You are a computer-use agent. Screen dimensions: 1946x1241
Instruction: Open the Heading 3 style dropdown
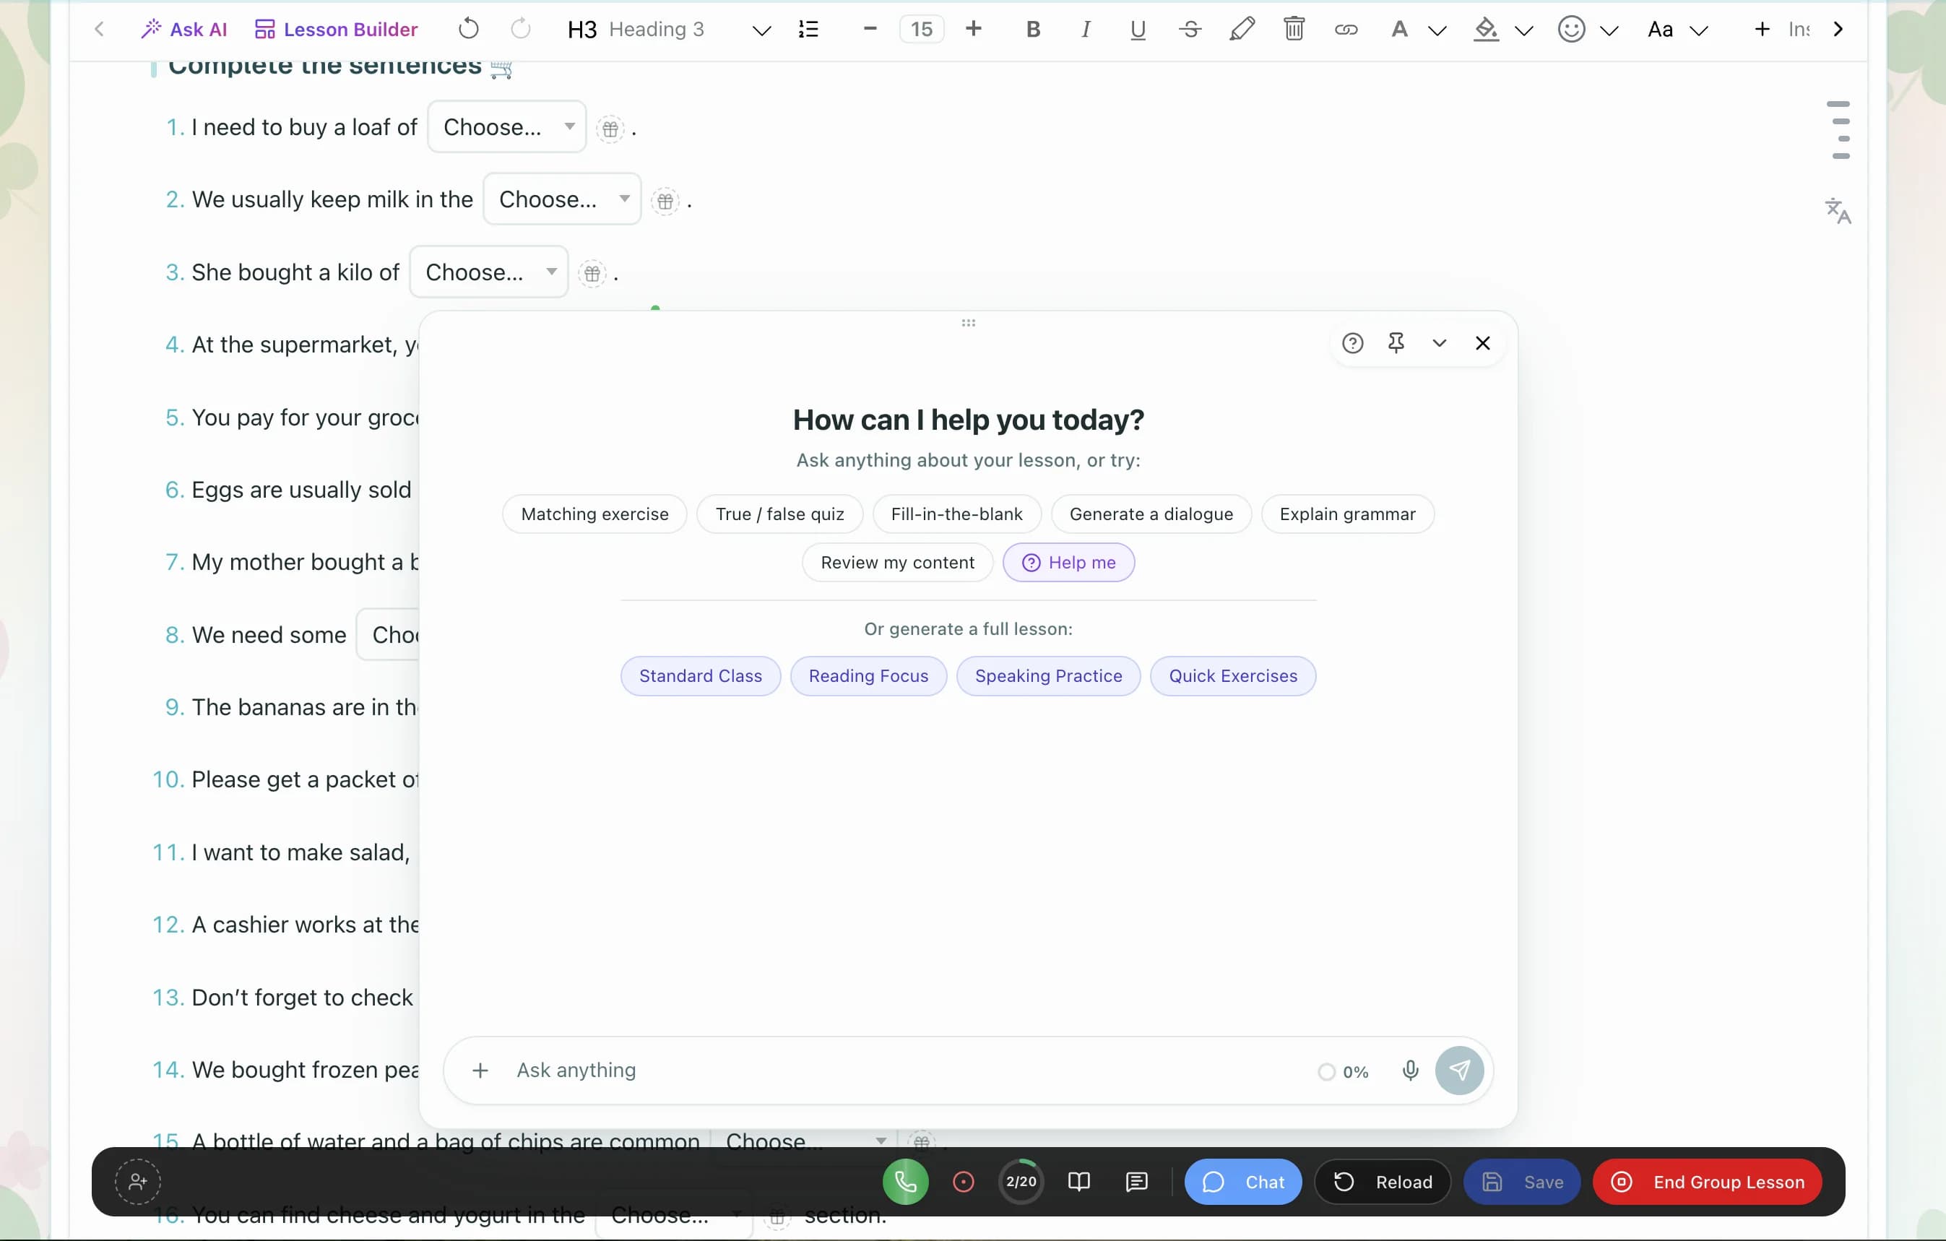coord(668,29)
